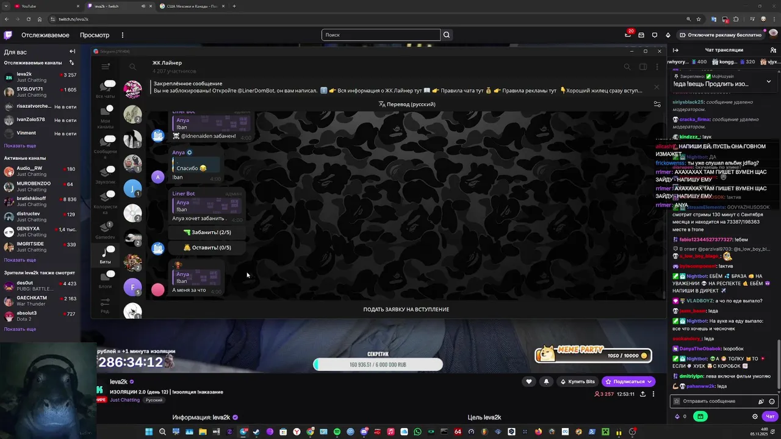Select Telegram folder Биты
Screen dimensions: 781x439
coord(106,254)
